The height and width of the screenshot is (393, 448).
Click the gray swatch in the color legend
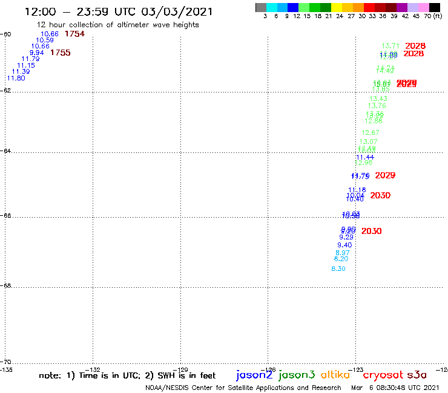261,7
